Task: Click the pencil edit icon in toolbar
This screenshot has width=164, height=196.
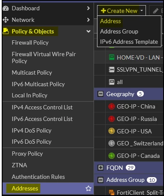Action: [x=155, y=11]
